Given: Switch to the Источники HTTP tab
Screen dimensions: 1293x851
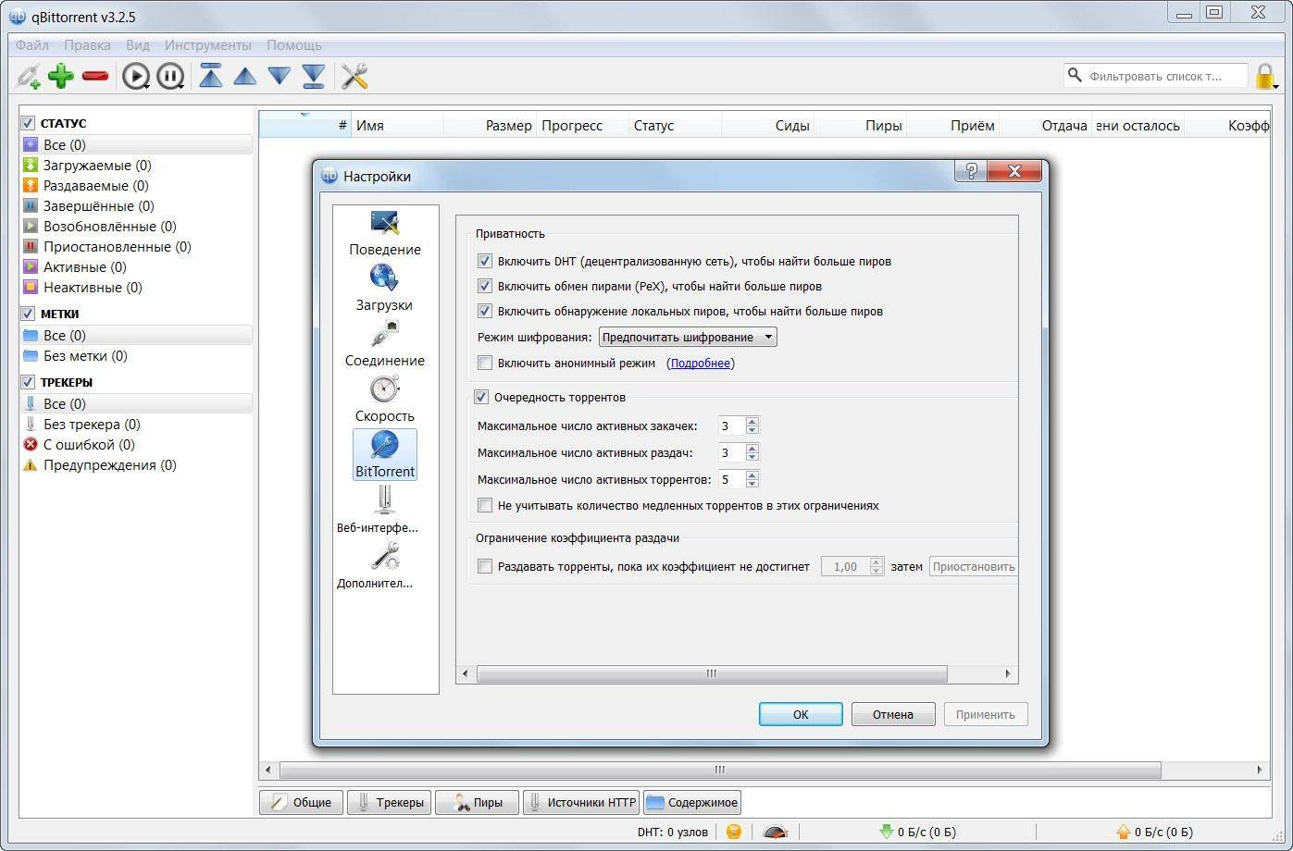Looking at the screenshot, I should click(581, 802).
